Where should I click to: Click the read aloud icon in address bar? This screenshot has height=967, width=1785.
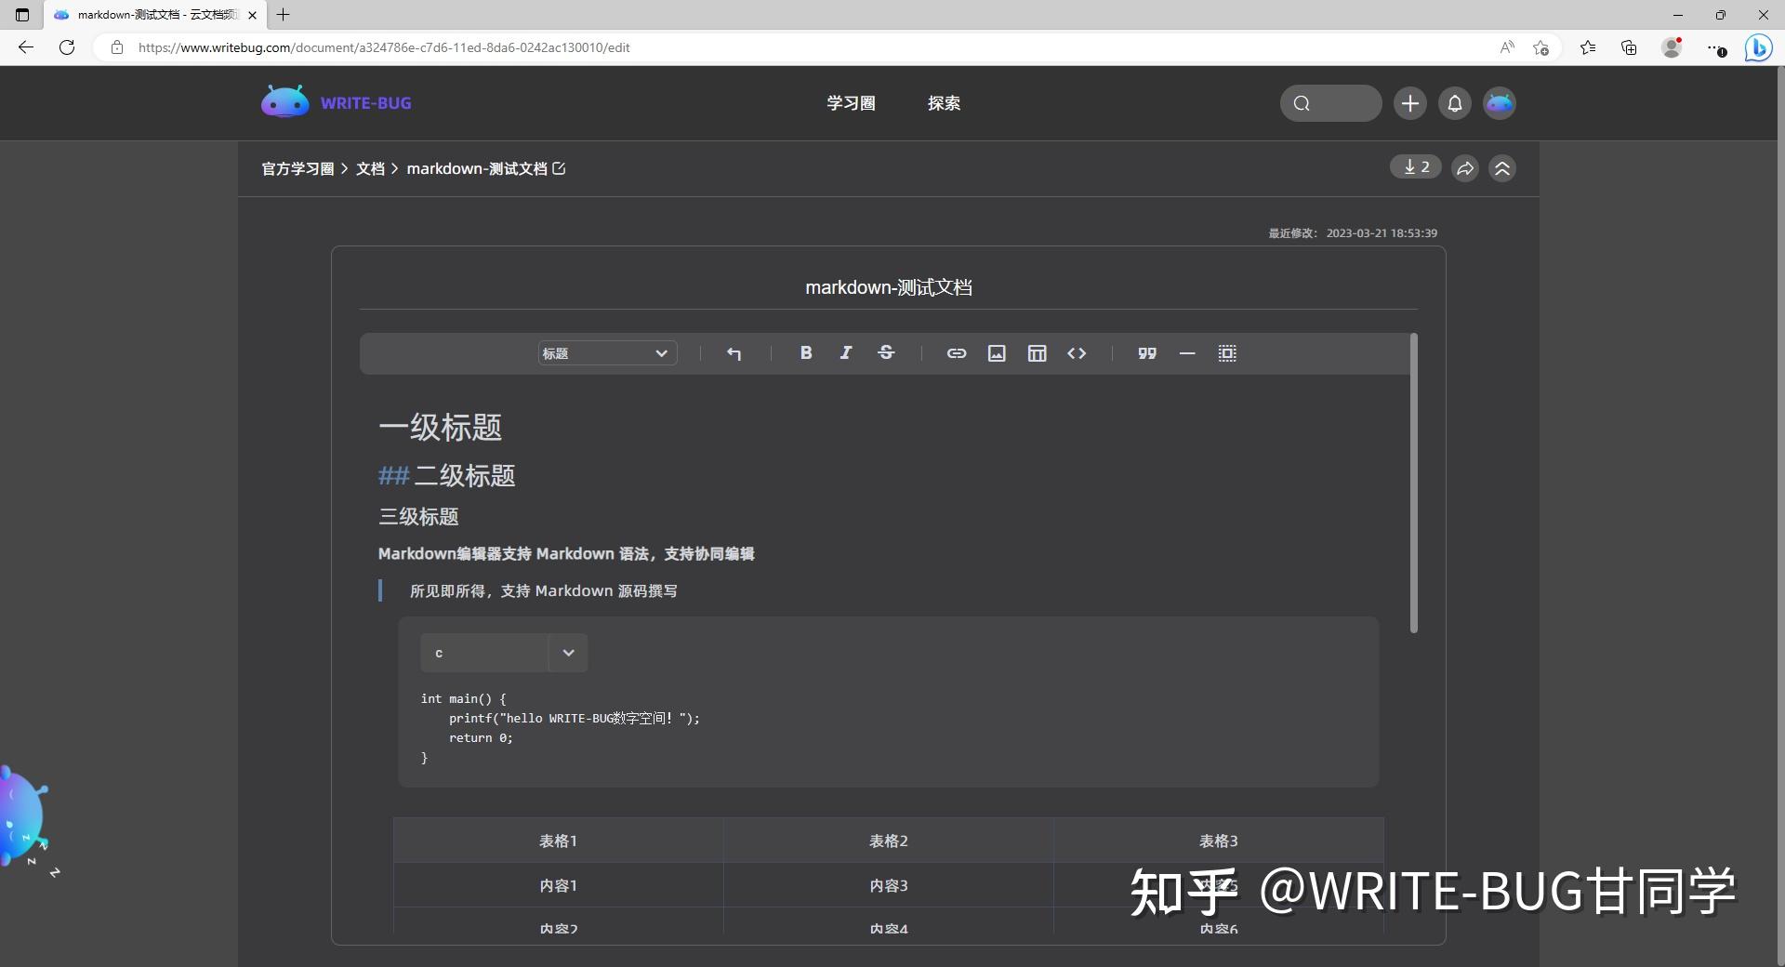(1507, 47)
